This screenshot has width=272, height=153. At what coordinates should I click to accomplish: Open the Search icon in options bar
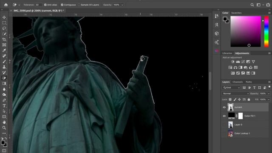(252, 5)
